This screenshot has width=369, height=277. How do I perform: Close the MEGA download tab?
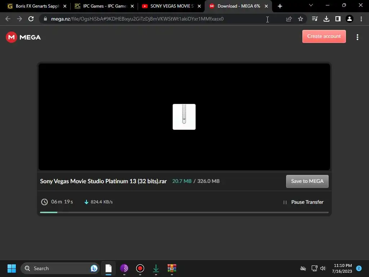(266, 6)
